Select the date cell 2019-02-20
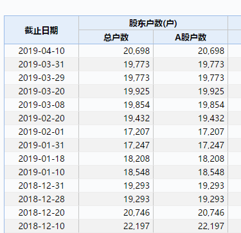The height and width of the screenshot is (233, 241). pyautogui.click(x=41, y=118)
